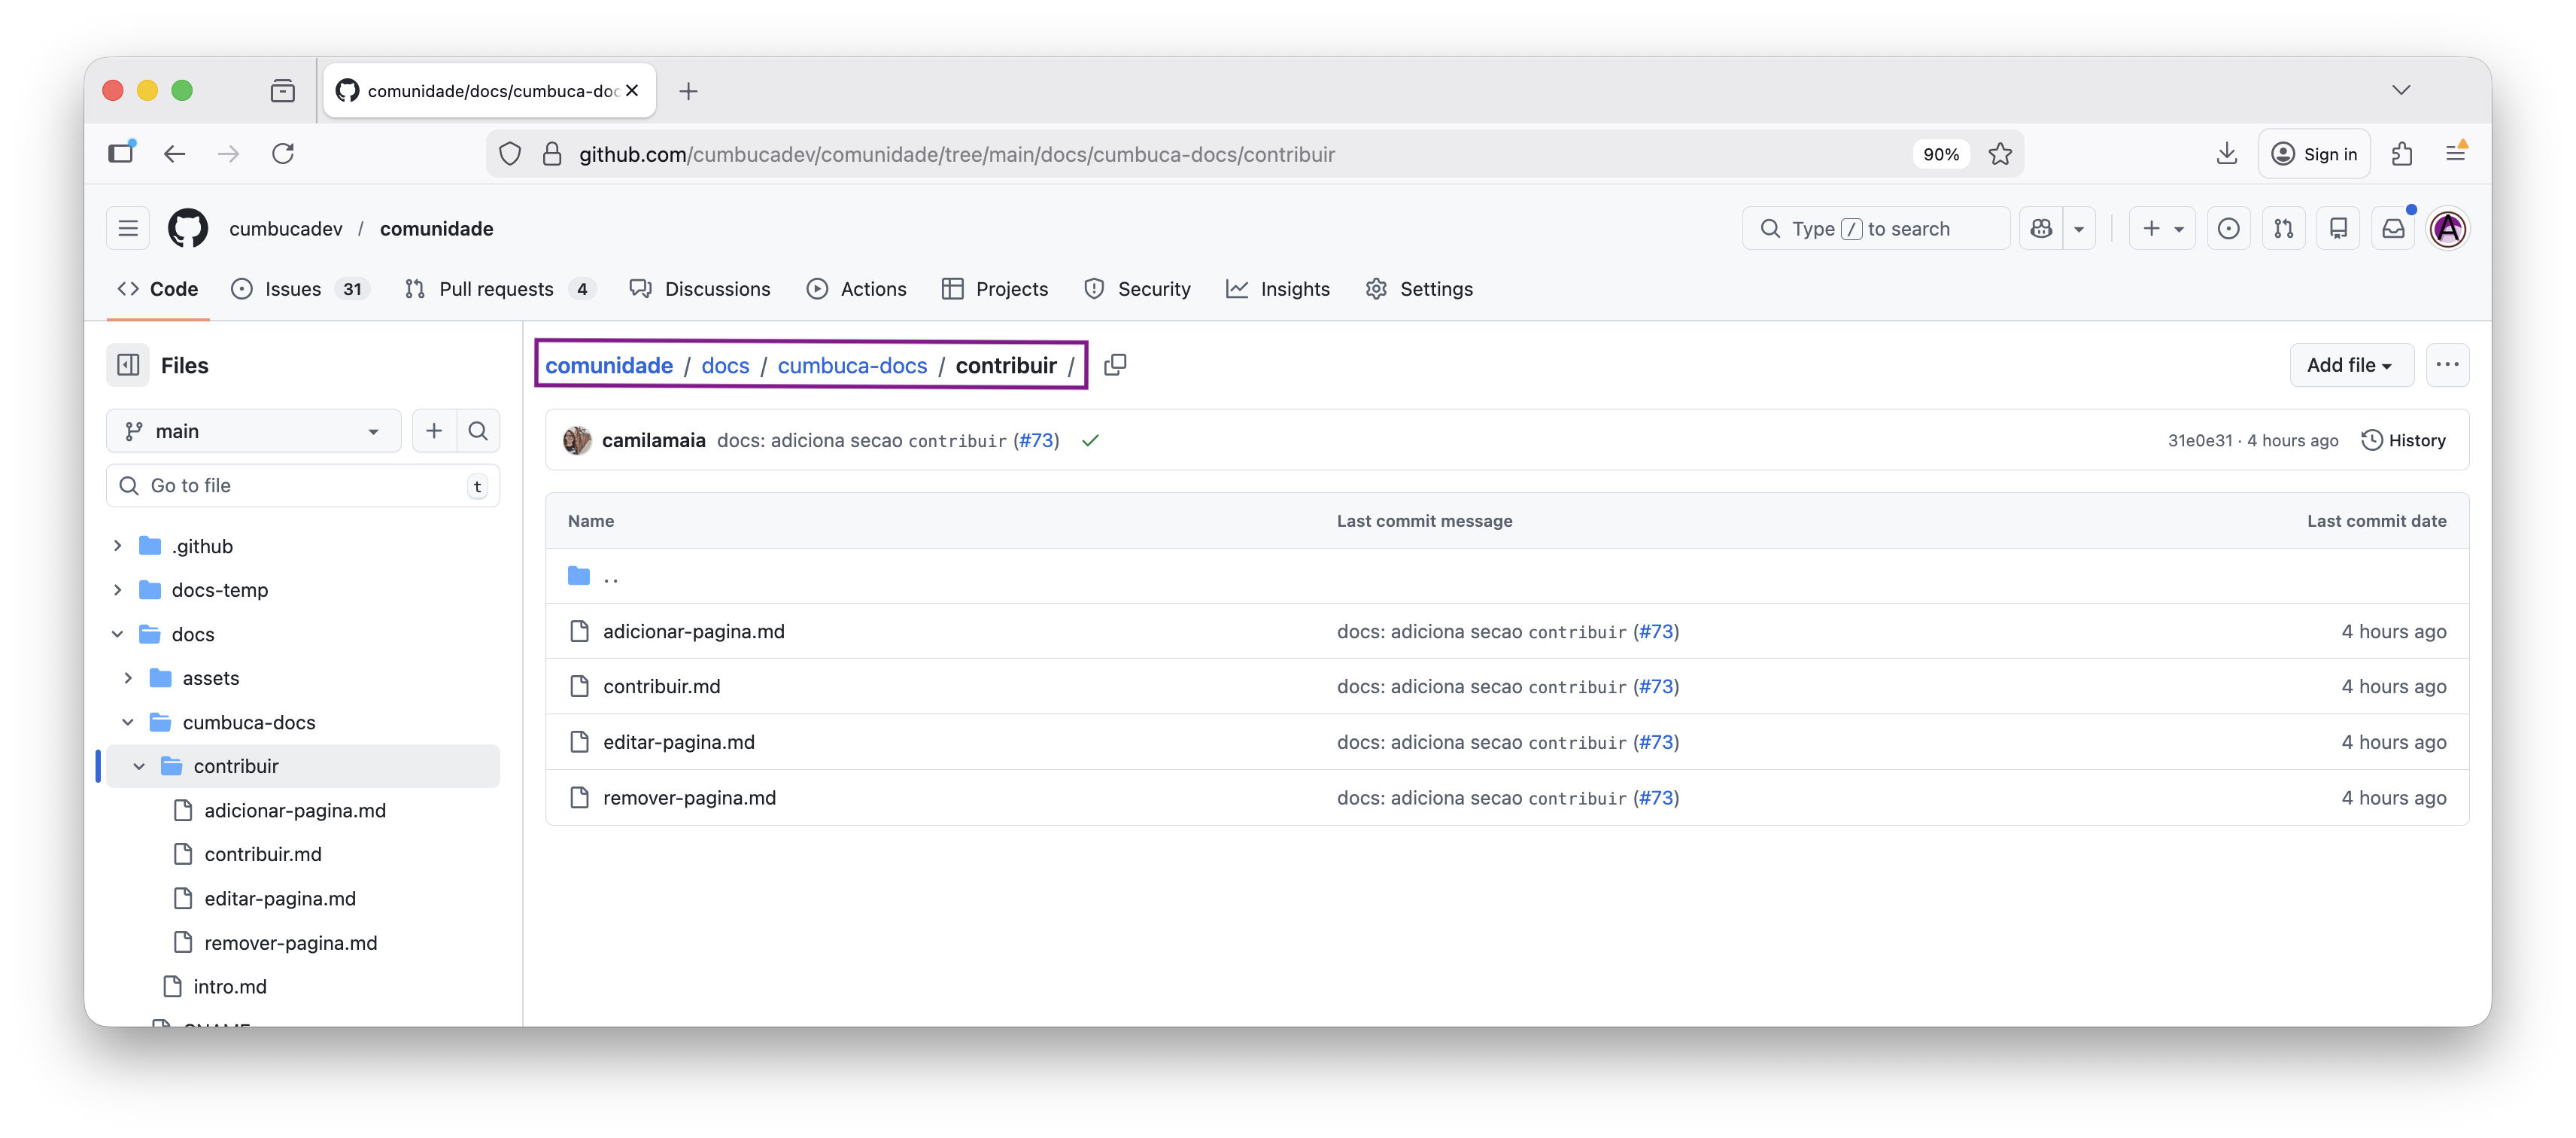Open the repositories icon in header
Viewport: 2576px width, 1138px height.
point(2339,229)
